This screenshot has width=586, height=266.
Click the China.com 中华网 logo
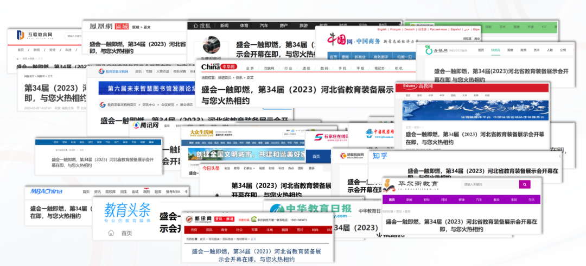219,66
